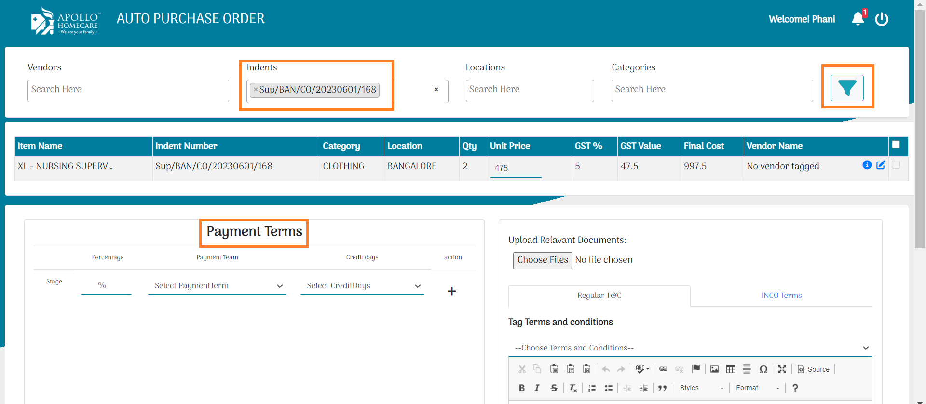Click the decrease indent icon
This screenshot has height=404, width=926.
click(627, 388)
